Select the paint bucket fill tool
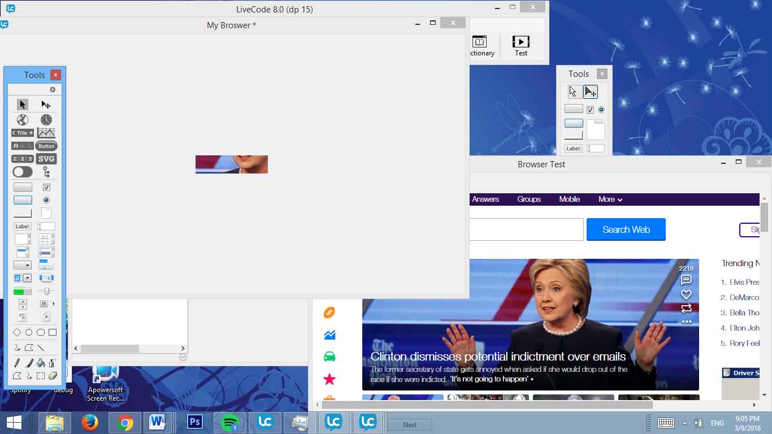Screen dimensions: 772x434 pos(41,363)
